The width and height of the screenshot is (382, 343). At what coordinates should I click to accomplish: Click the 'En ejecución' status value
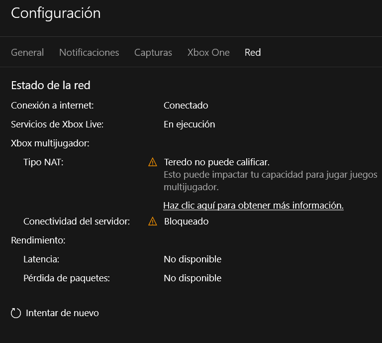point(190,124)
